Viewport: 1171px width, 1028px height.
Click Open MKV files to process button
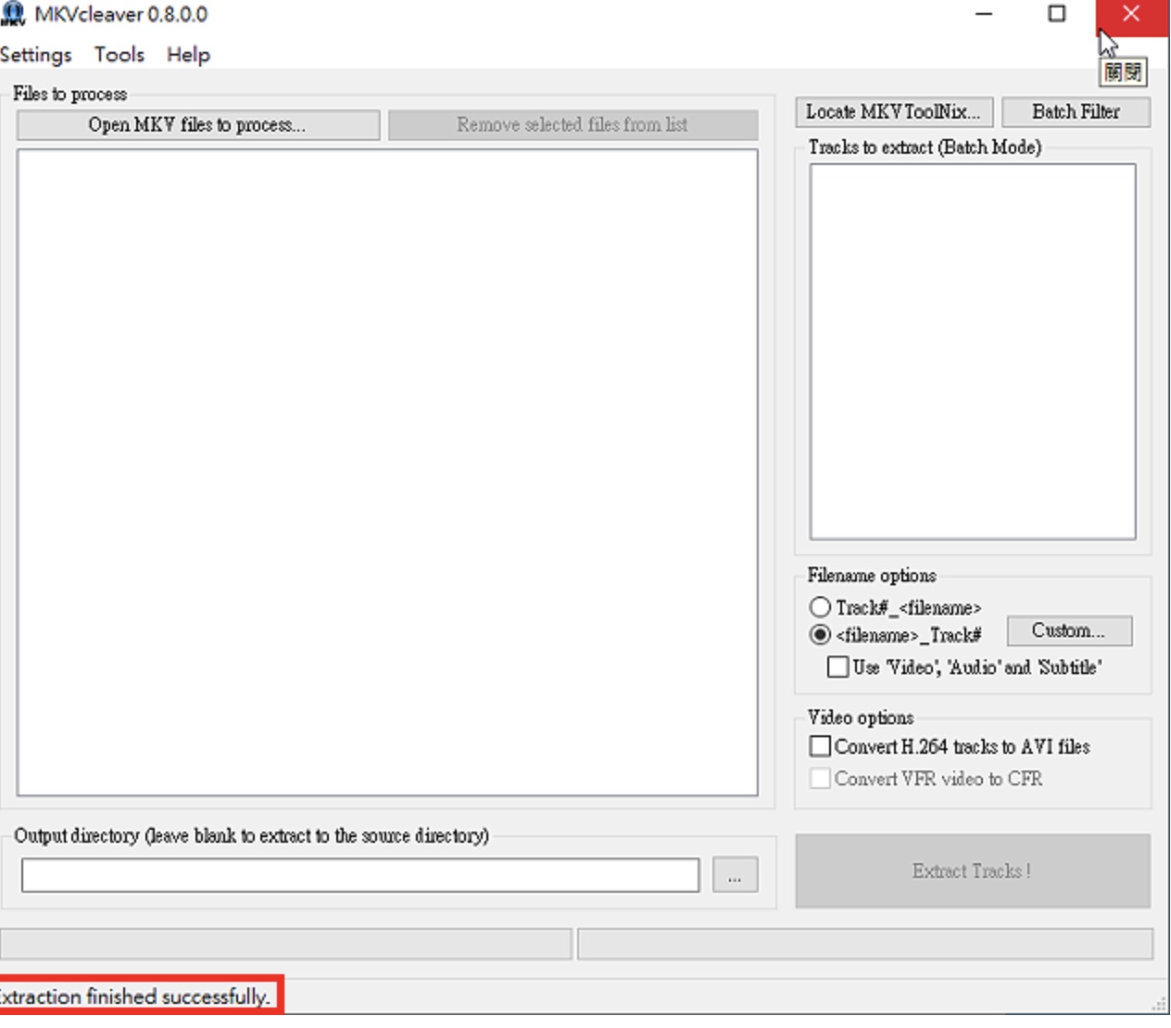click(x=197, y=125)
